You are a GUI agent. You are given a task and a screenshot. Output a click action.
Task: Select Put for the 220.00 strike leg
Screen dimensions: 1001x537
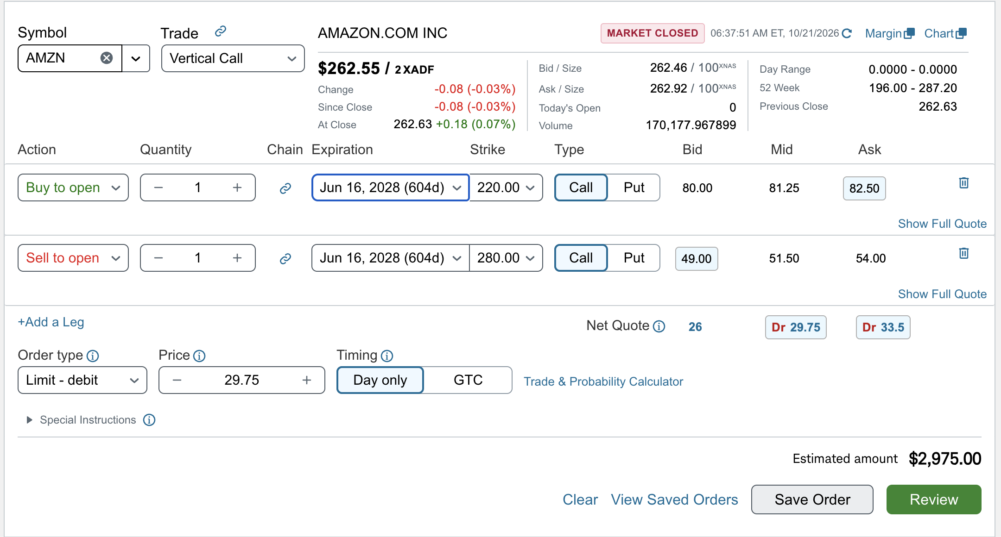pos(634,187)
